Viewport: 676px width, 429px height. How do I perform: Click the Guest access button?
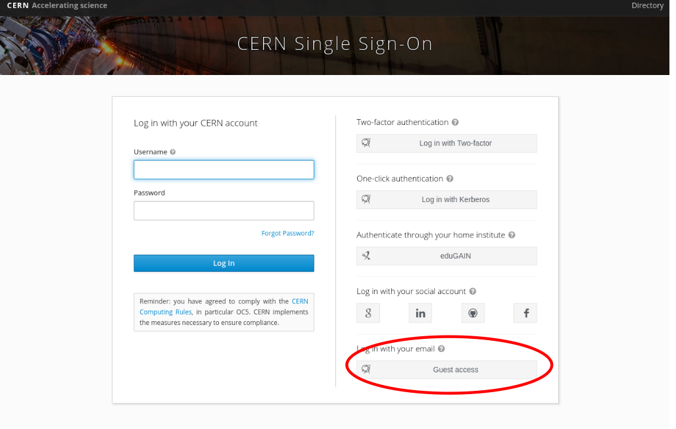click(447, 370)
